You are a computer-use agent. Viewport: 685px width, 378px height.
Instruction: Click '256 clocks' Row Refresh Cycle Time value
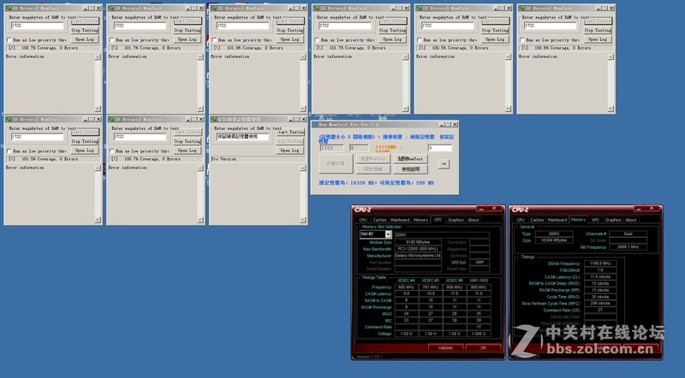coord(600,304)
